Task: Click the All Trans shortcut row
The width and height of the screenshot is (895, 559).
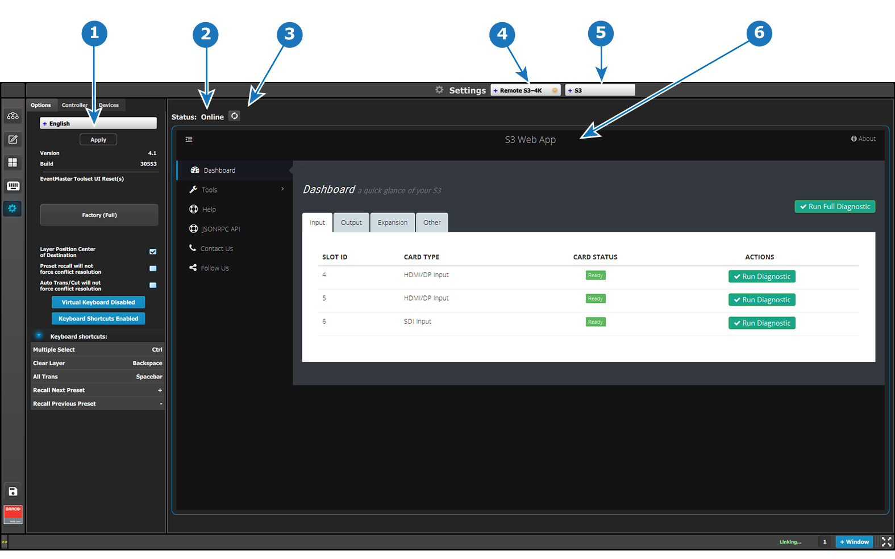Action: (98, 377)
